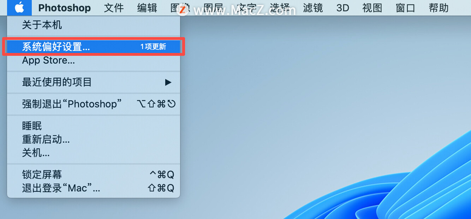Viewport: 471px width, 219px height.
Task: Expand the 最近使用的项目 submenu arrow
Action: (x=168, y=82)
